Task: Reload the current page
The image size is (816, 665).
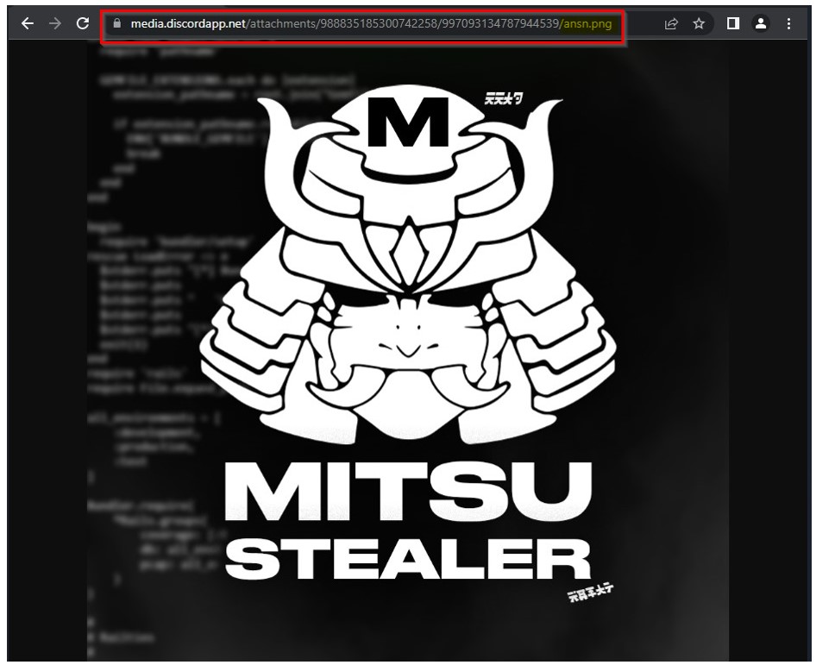Action: (84, 23)
